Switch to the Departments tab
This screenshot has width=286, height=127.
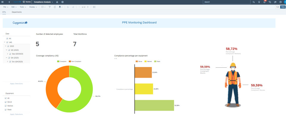pyautogui.click(x=17, y=12)
